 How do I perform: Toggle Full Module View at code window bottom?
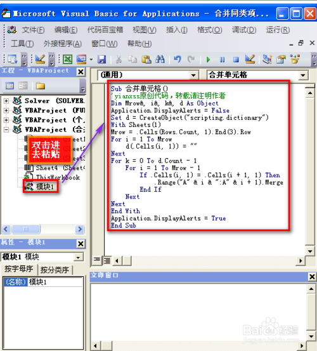point(107,260)
